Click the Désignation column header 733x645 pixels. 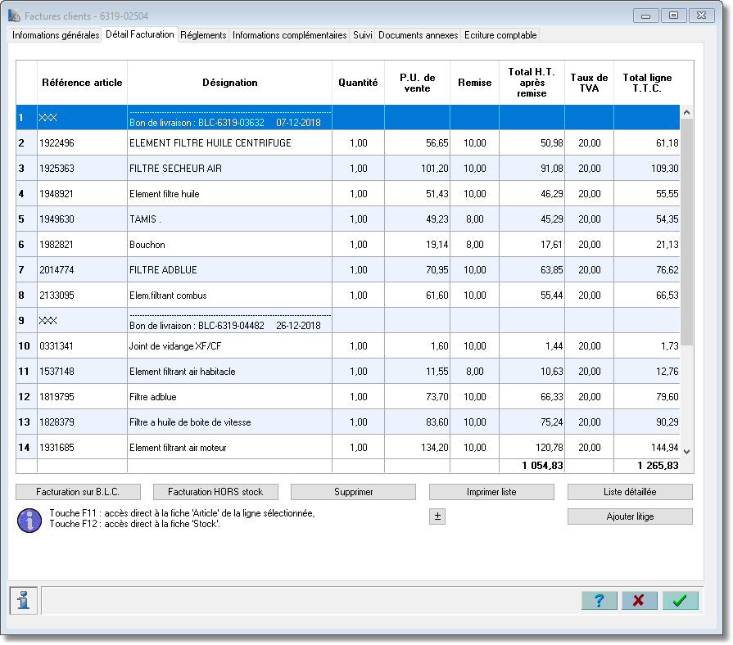click(229, 83)
